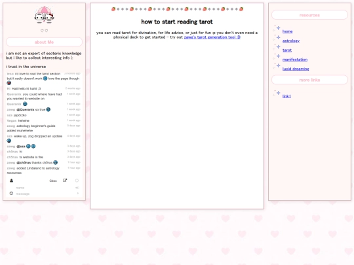Click the Hello Kitty umbrella image
Viewport: 354px width, 265px height.
(45, 15)
